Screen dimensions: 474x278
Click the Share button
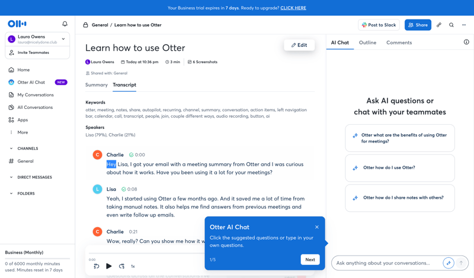tap(418, 25)
